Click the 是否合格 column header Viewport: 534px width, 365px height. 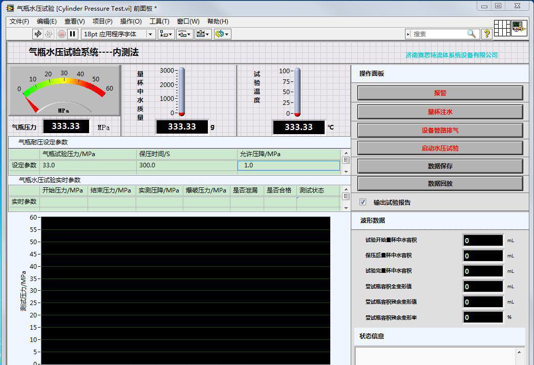point(280,190)
